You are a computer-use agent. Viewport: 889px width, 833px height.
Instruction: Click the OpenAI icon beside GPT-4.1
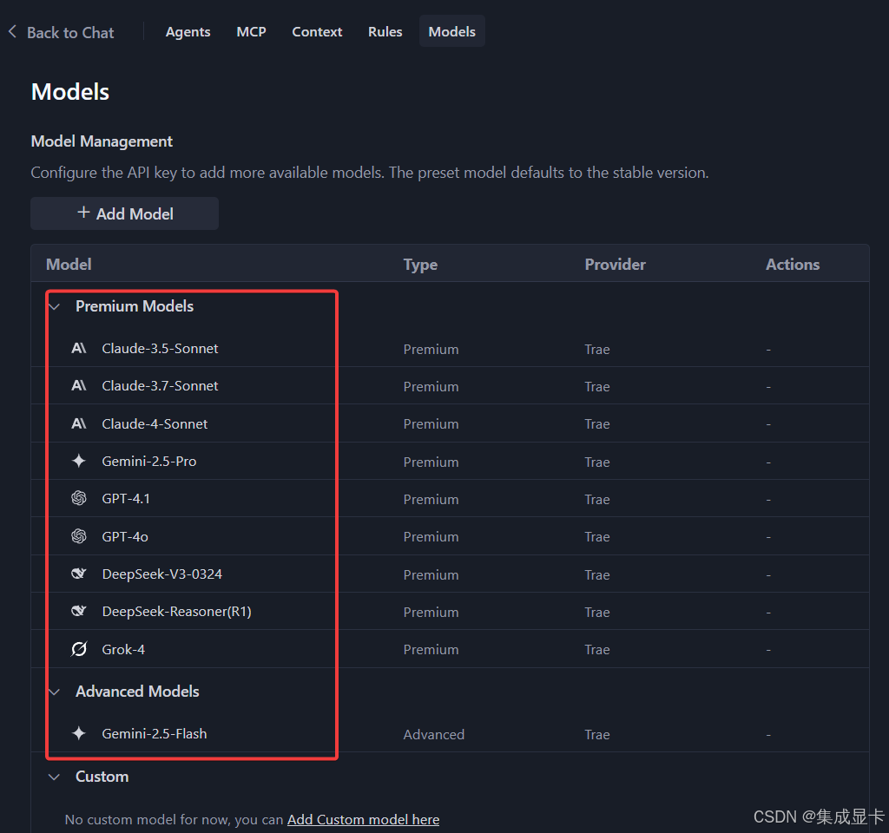pyautogui.click(x=79, y=498)
